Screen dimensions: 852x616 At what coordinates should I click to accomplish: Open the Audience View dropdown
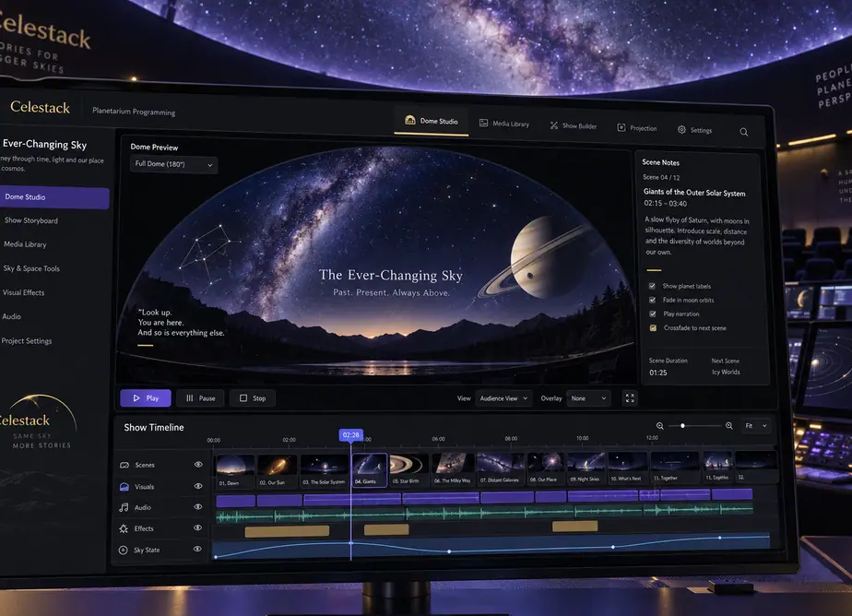click(x=503, y=398)
